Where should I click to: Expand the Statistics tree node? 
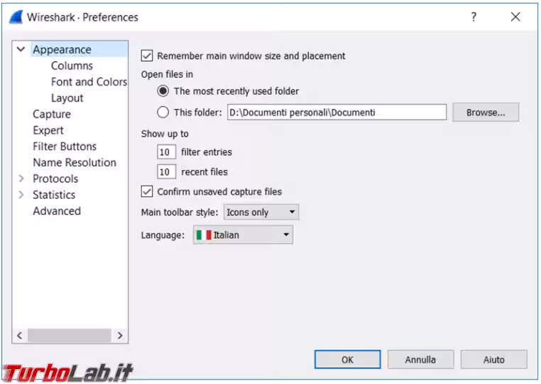[x=21, y=195]
